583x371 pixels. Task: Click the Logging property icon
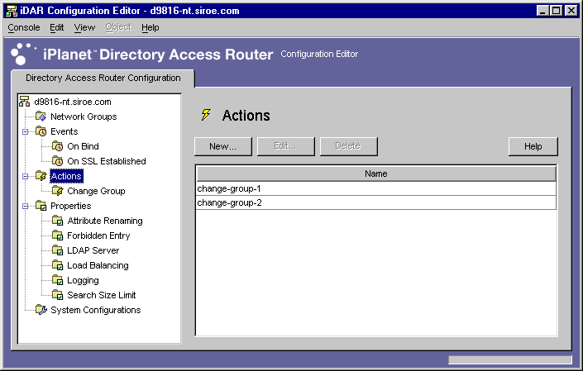58,280
